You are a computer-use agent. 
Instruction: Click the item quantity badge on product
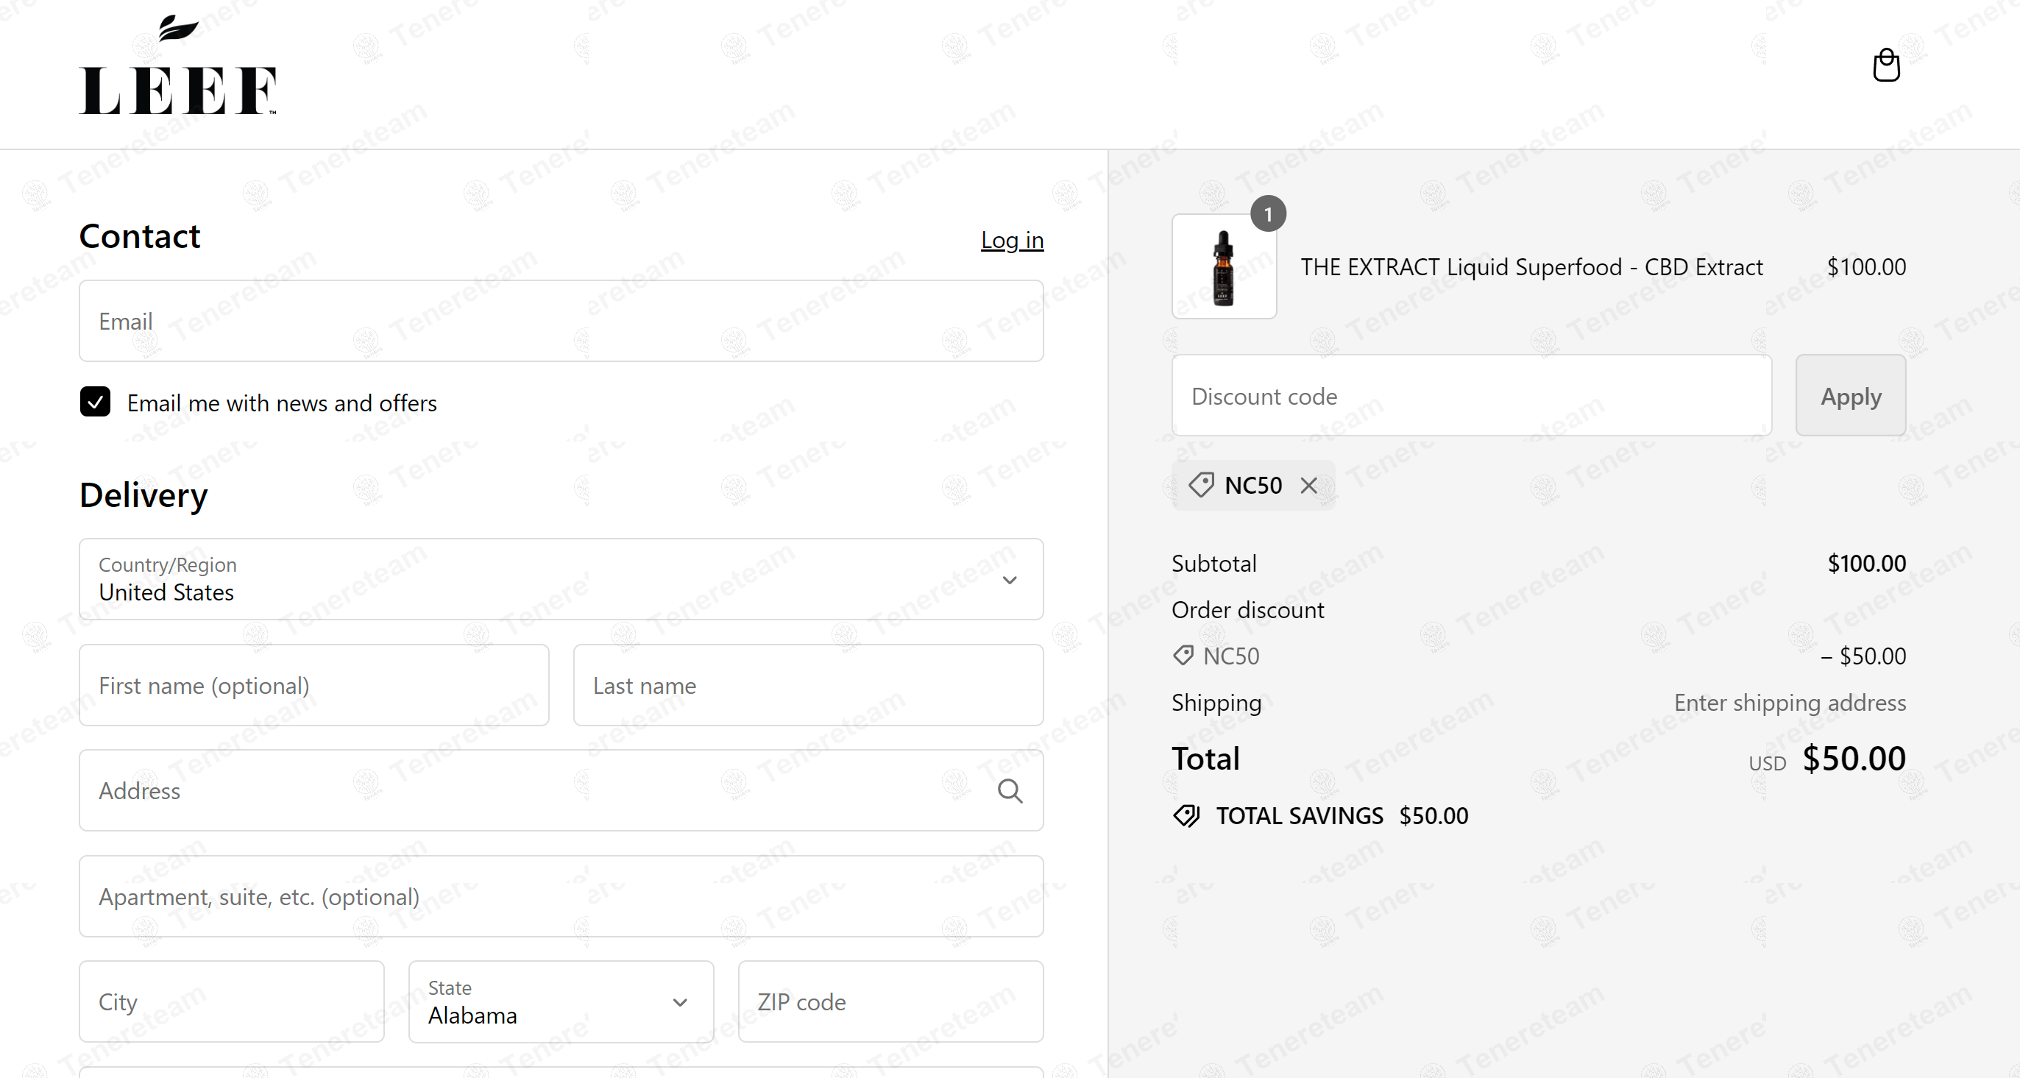[x=1268, y=214]
